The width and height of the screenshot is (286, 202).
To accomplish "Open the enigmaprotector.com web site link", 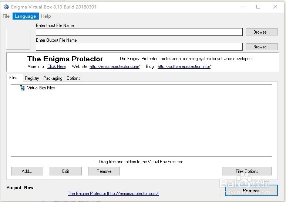I will pyautogui.click(x=115, y=66).
